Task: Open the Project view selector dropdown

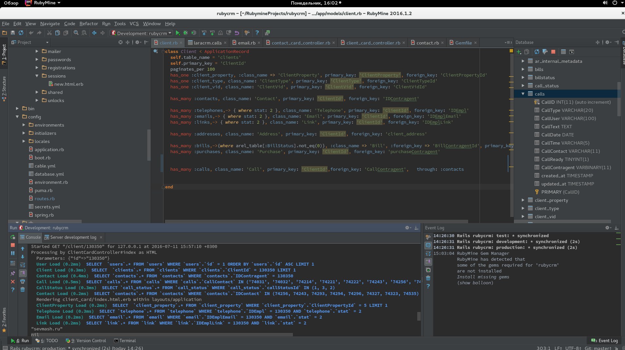Action: pyautogui.click(x=30, y=42)
